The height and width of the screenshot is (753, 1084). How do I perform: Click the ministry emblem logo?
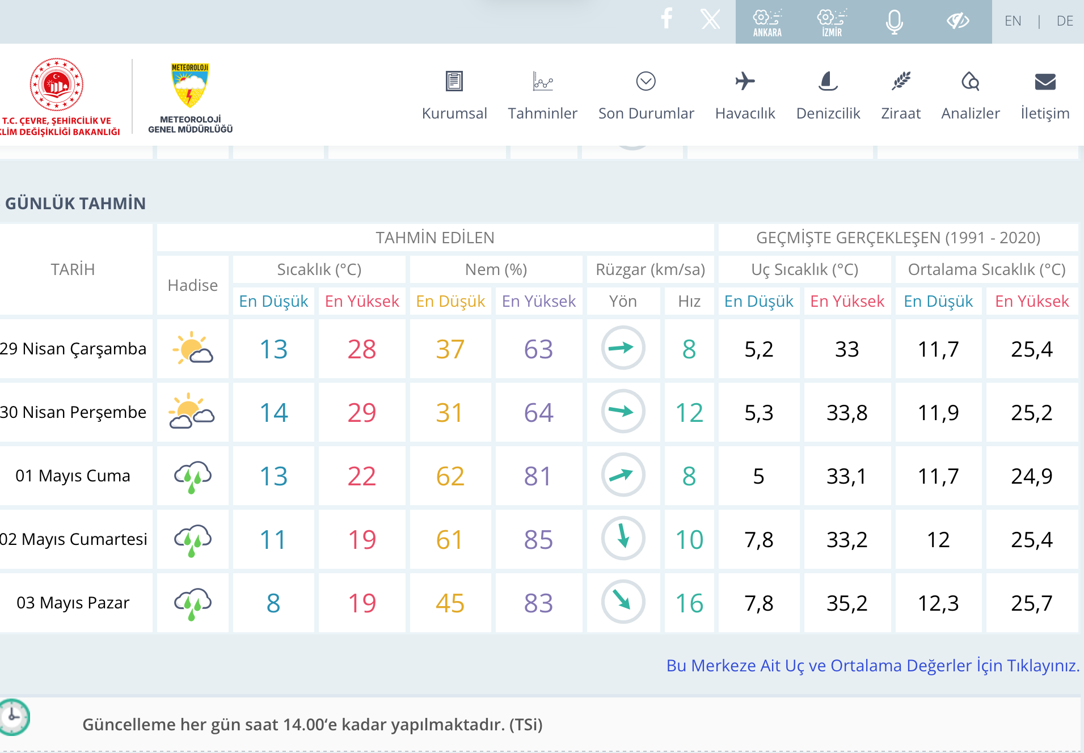[57, 85]
